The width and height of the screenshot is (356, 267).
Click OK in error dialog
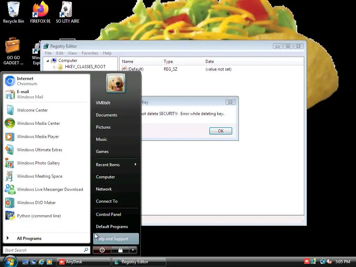click(x=221, y=131)
